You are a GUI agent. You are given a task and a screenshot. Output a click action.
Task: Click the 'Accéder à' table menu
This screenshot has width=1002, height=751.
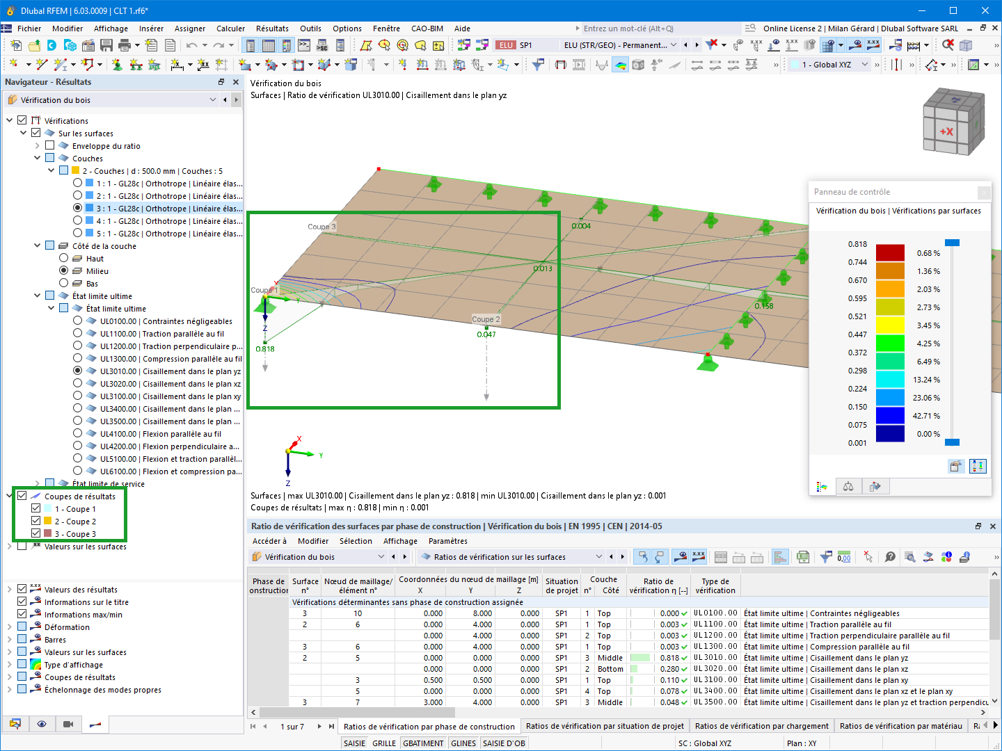269,541
